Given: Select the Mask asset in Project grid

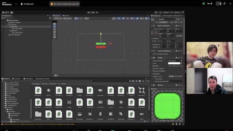Looking at the screenshot, I should pos(121,103).
